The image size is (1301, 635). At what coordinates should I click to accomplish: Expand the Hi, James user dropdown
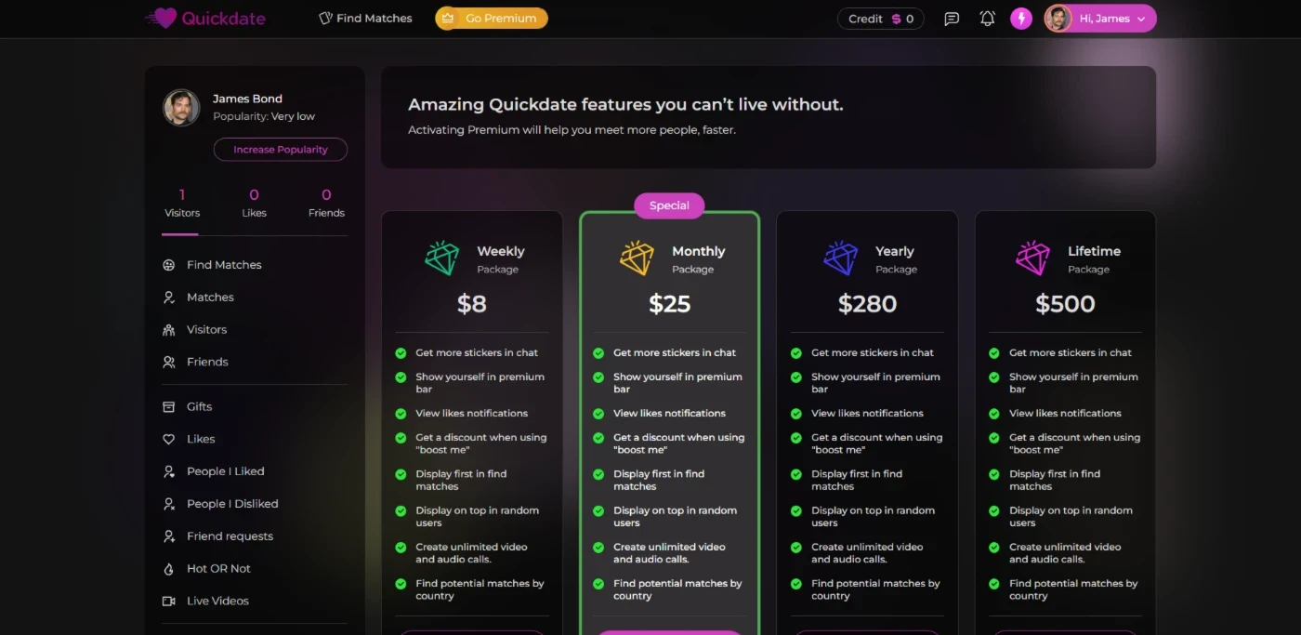pos(1100,19)
